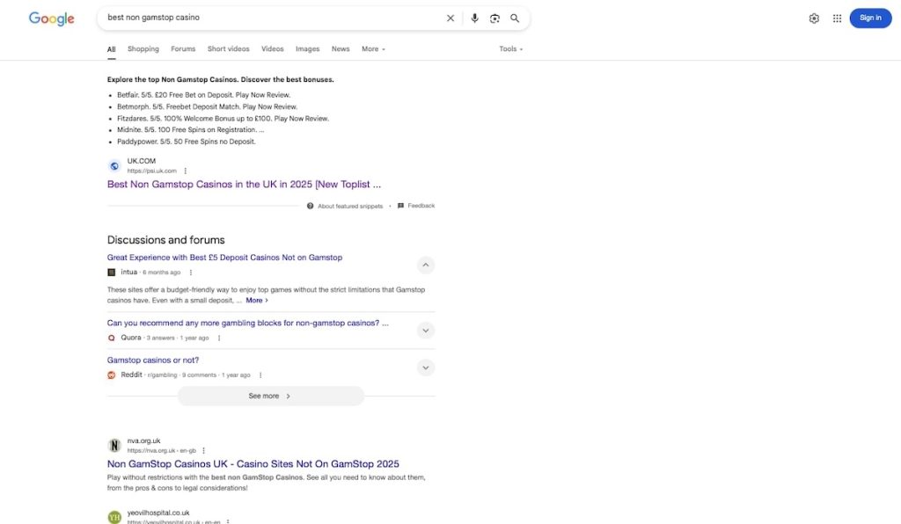Collapse the intua discussion with the up chevron
The image size is (901, 524).
pyautogui.click(x=425, y=264)
